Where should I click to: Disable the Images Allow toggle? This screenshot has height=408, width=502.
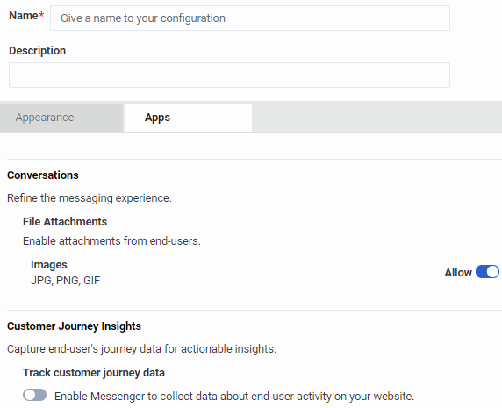tap(487, 272)
